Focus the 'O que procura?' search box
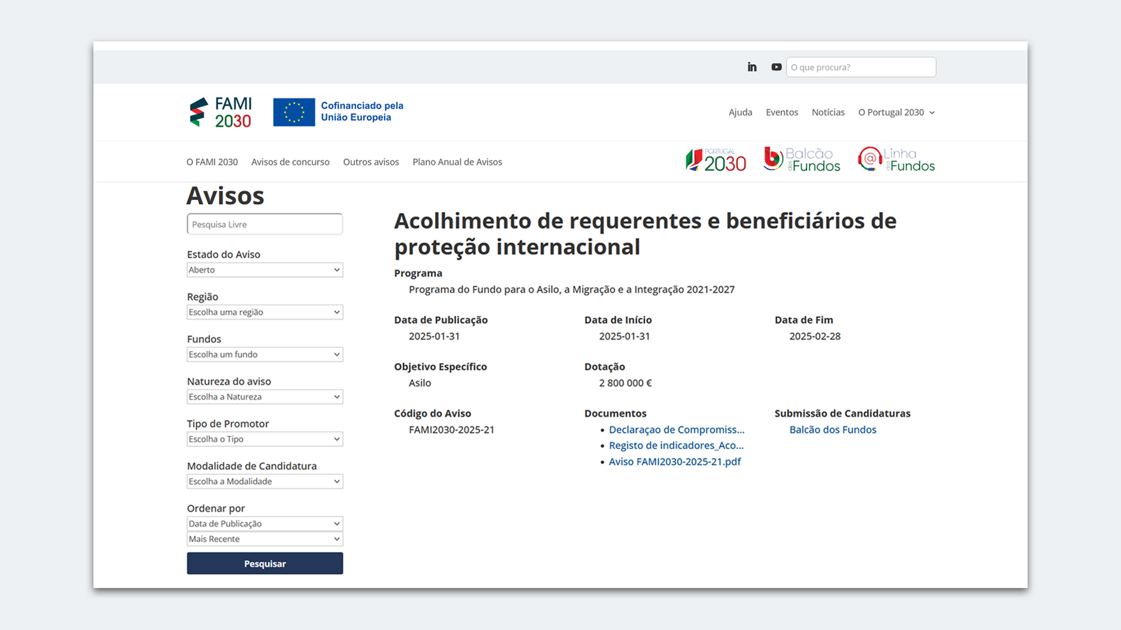The image size is (1121, 630). click(861, 67)
